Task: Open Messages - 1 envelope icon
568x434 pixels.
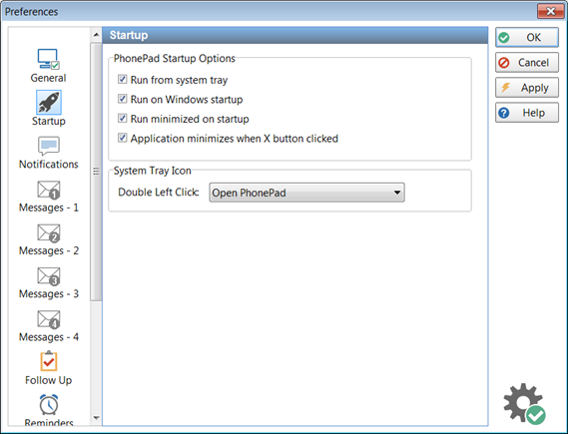Action: [x=49, y=190]
